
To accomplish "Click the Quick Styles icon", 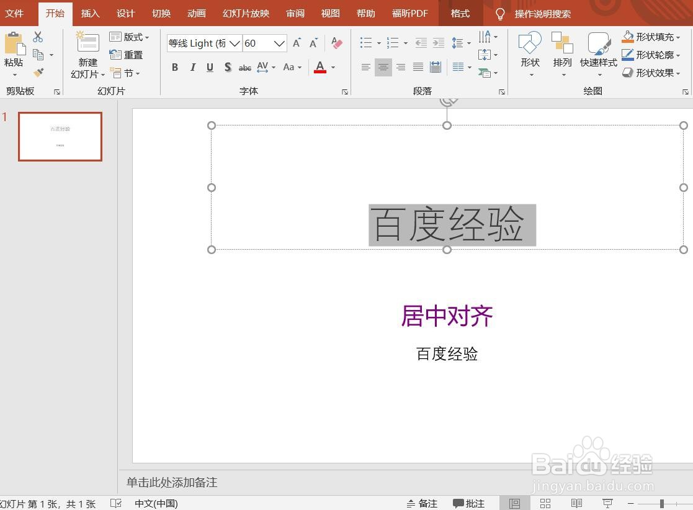I will tap(599, 43).
